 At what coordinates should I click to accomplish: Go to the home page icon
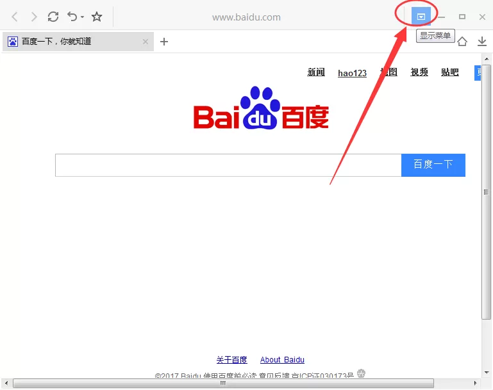[x=462, y=41]
